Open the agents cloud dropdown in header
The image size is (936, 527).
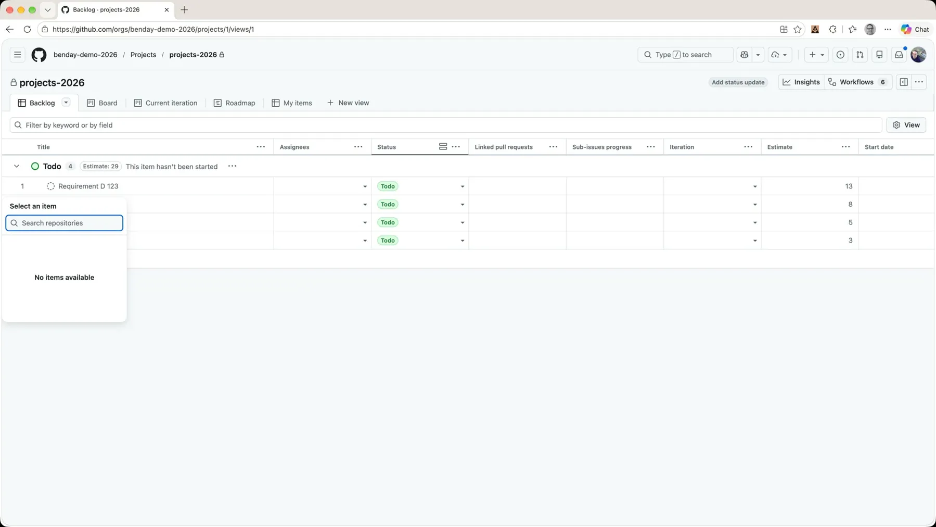[779, 55]
